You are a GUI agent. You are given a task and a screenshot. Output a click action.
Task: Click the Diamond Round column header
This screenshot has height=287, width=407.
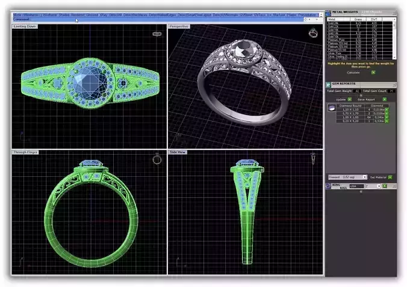point(350,106)
